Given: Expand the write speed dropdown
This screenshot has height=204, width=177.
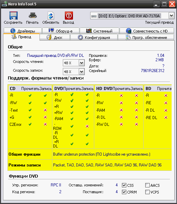Looking at the screenshot, I should [82, 72].
